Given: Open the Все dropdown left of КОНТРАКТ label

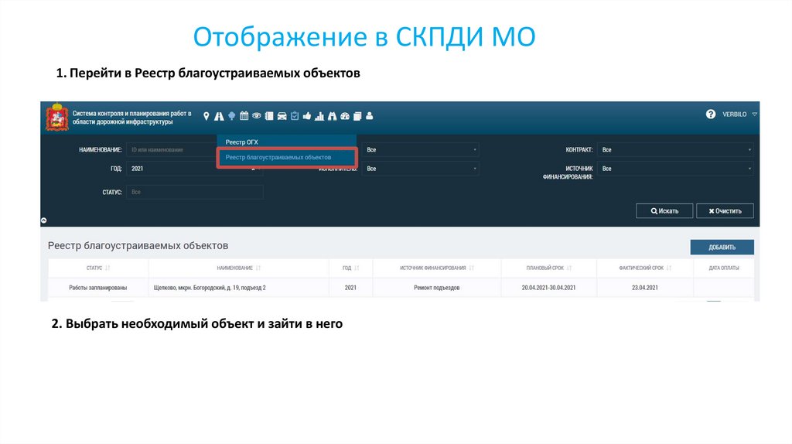Looking at the screenshot, I should pos(420,149).
